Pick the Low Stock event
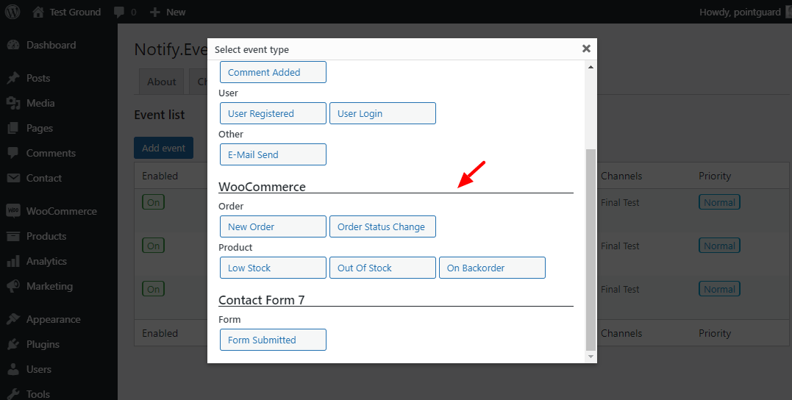 (274, 268)
